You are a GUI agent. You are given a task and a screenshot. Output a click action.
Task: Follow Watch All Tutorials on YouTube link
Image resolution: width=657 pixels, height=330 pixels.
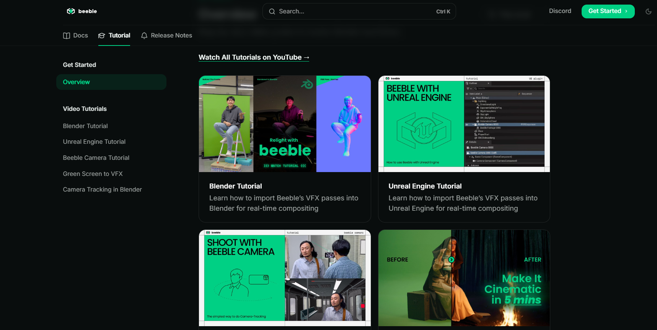254,57
